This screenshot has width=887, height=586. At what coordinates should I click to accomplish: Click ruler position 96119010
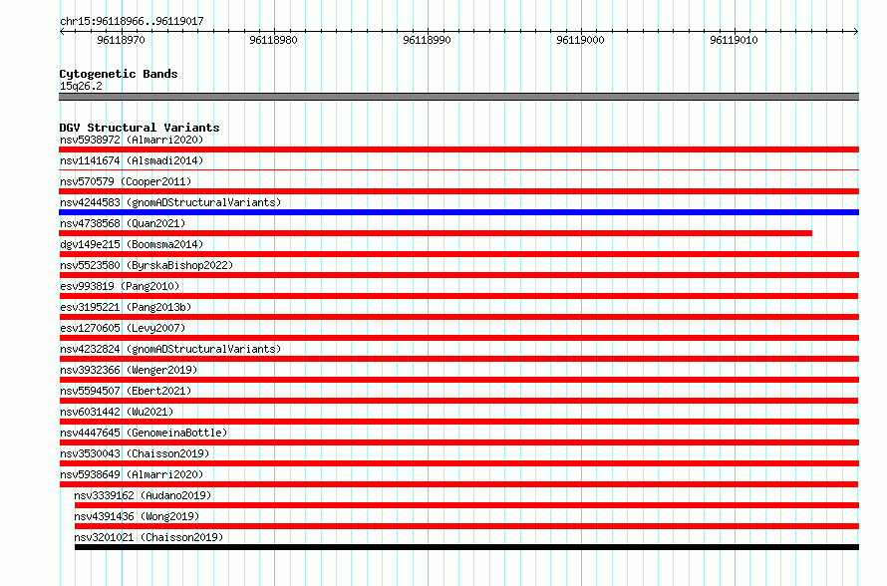tap(734, 40)
